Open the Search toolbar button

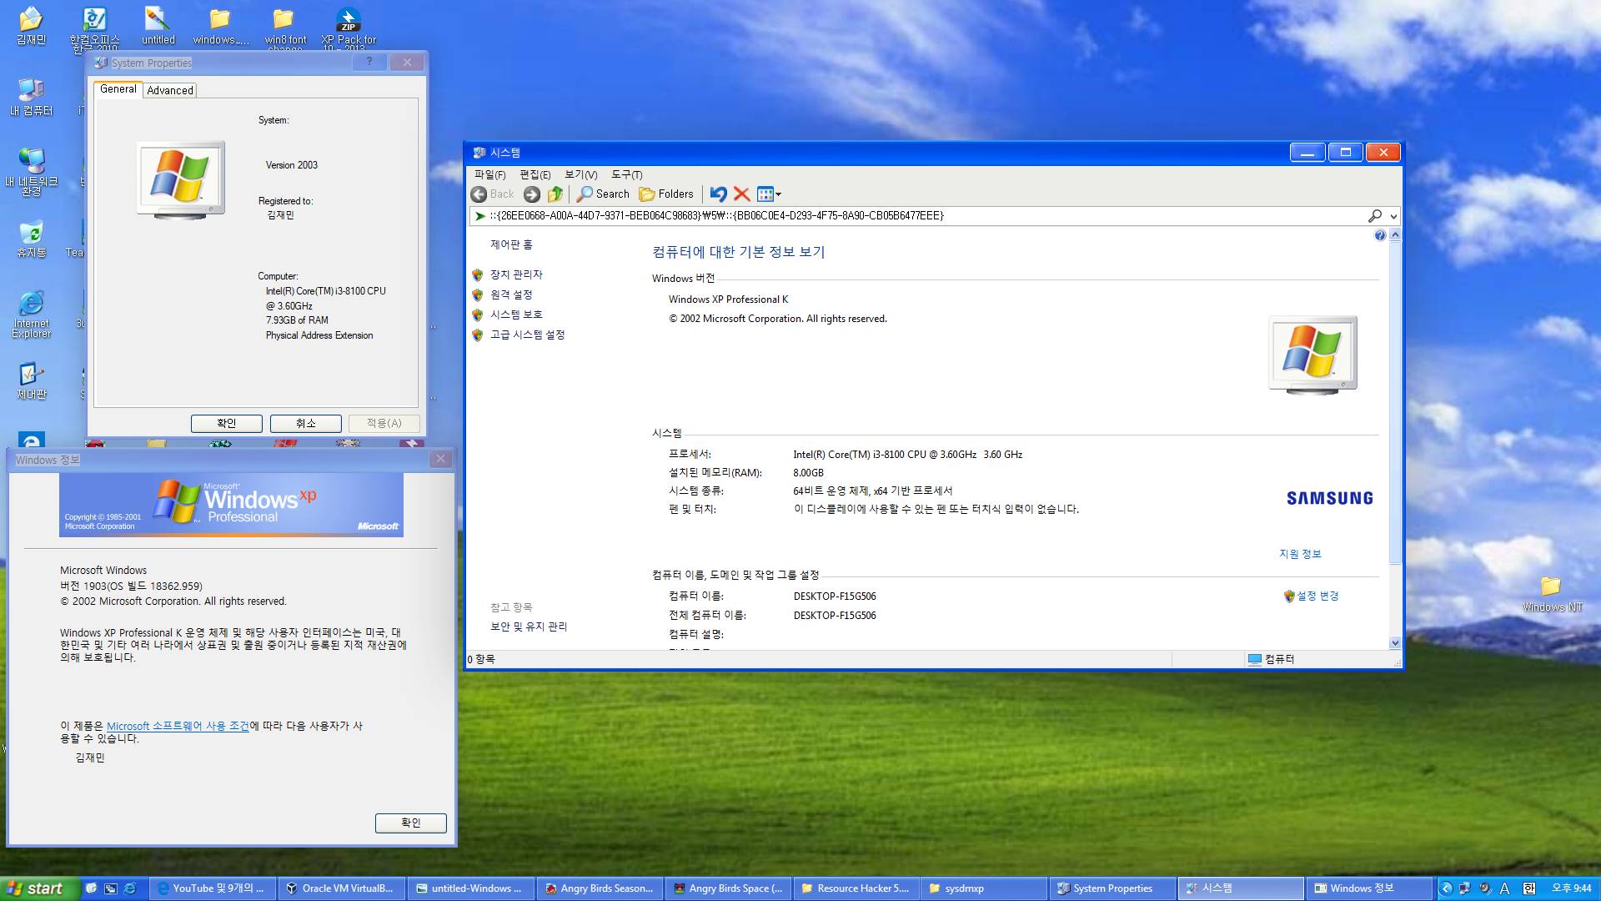(603, 194)
